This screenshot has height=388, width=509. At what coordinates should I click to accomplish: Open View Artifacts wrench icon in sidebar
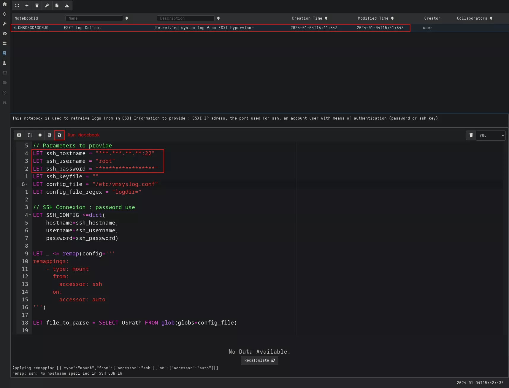4,24
